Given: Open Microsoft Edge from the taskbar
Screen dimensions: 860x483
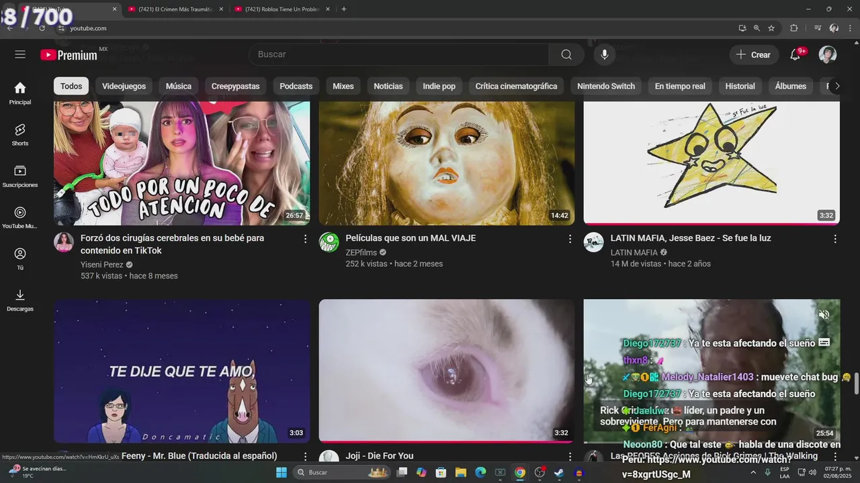Looking at the screenshot, I should point(480,472).
